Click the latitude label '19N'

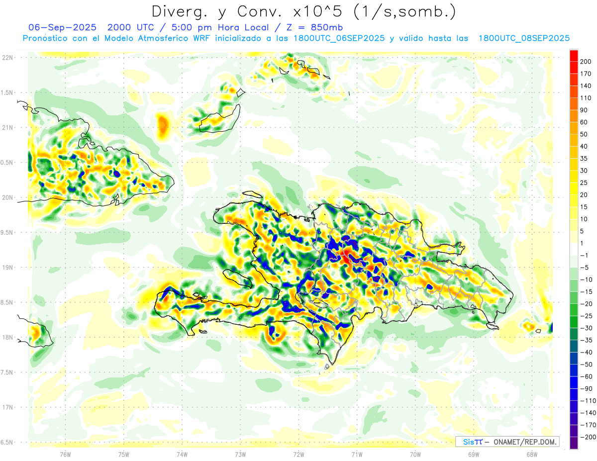click(7, 268)
